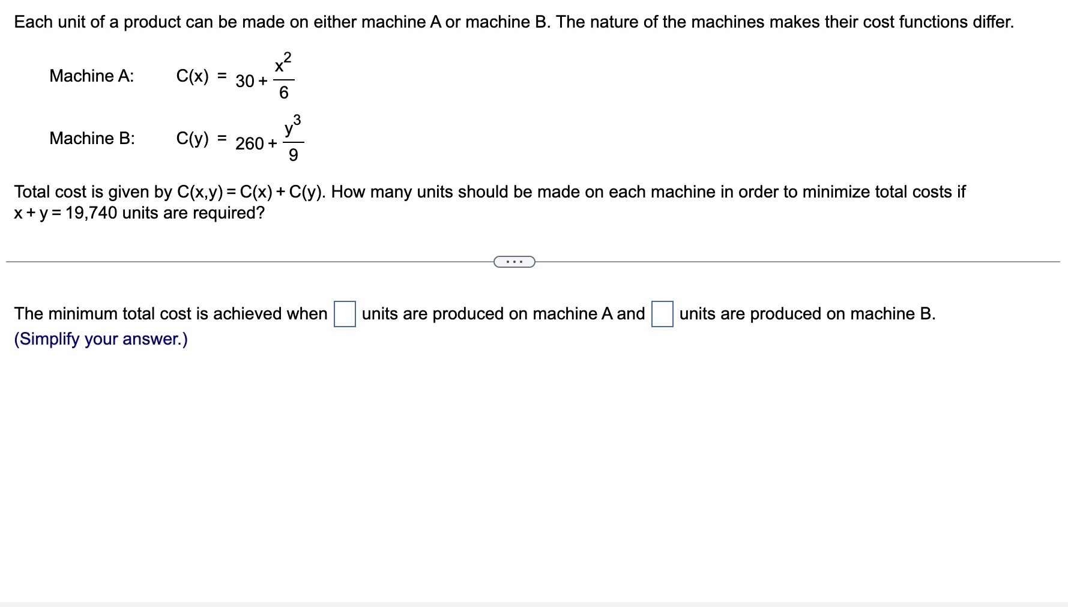
Task: Click the ellipsis button on the divider
Action: [514, 261]
